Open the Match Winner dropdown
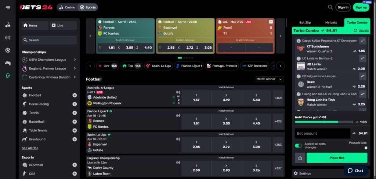Screen dimensions: 376x179 pos(269,79)
